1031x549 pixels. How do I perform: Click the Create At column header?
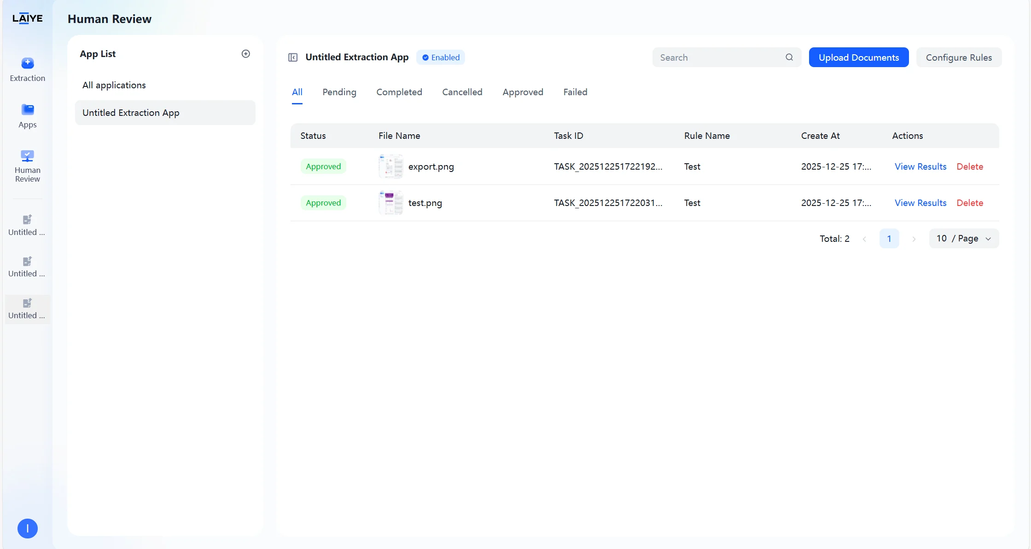point(820,136)
